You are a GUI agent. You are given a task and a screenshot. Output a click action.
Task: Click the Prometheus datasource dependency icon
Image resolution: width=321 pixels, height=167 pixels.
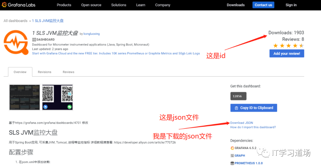(x=232, y=163)
